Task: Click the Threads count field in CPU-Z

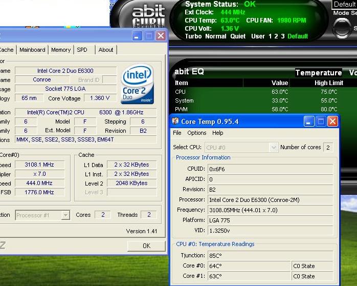Action: click(149, 215)
